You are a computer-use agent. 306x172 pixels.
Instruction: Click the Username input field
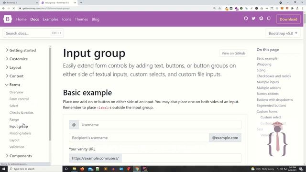click(x=160, y=125)
